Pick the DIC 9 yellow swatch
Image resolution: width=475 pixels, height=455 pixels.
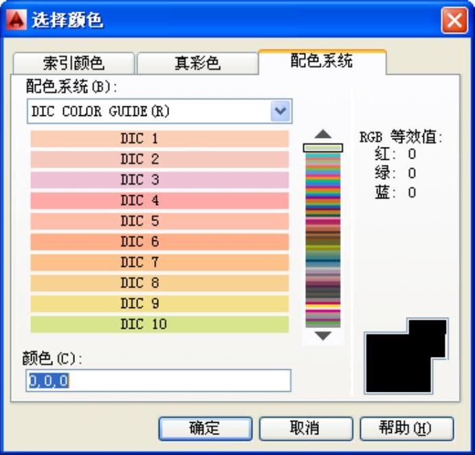(x=159, y=303)
